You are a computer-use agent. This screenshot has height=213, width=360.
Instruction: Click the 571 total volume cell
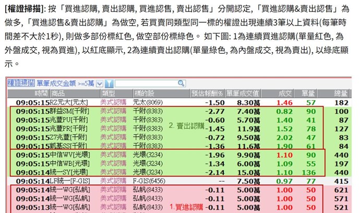[x=341, y=199]
